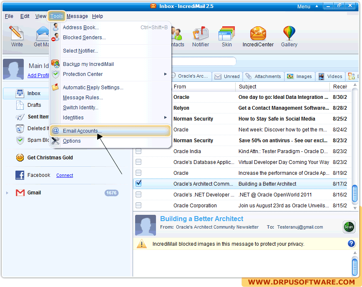Click the green Scan button icon
362x287 pixels.
tap(349, 227)
